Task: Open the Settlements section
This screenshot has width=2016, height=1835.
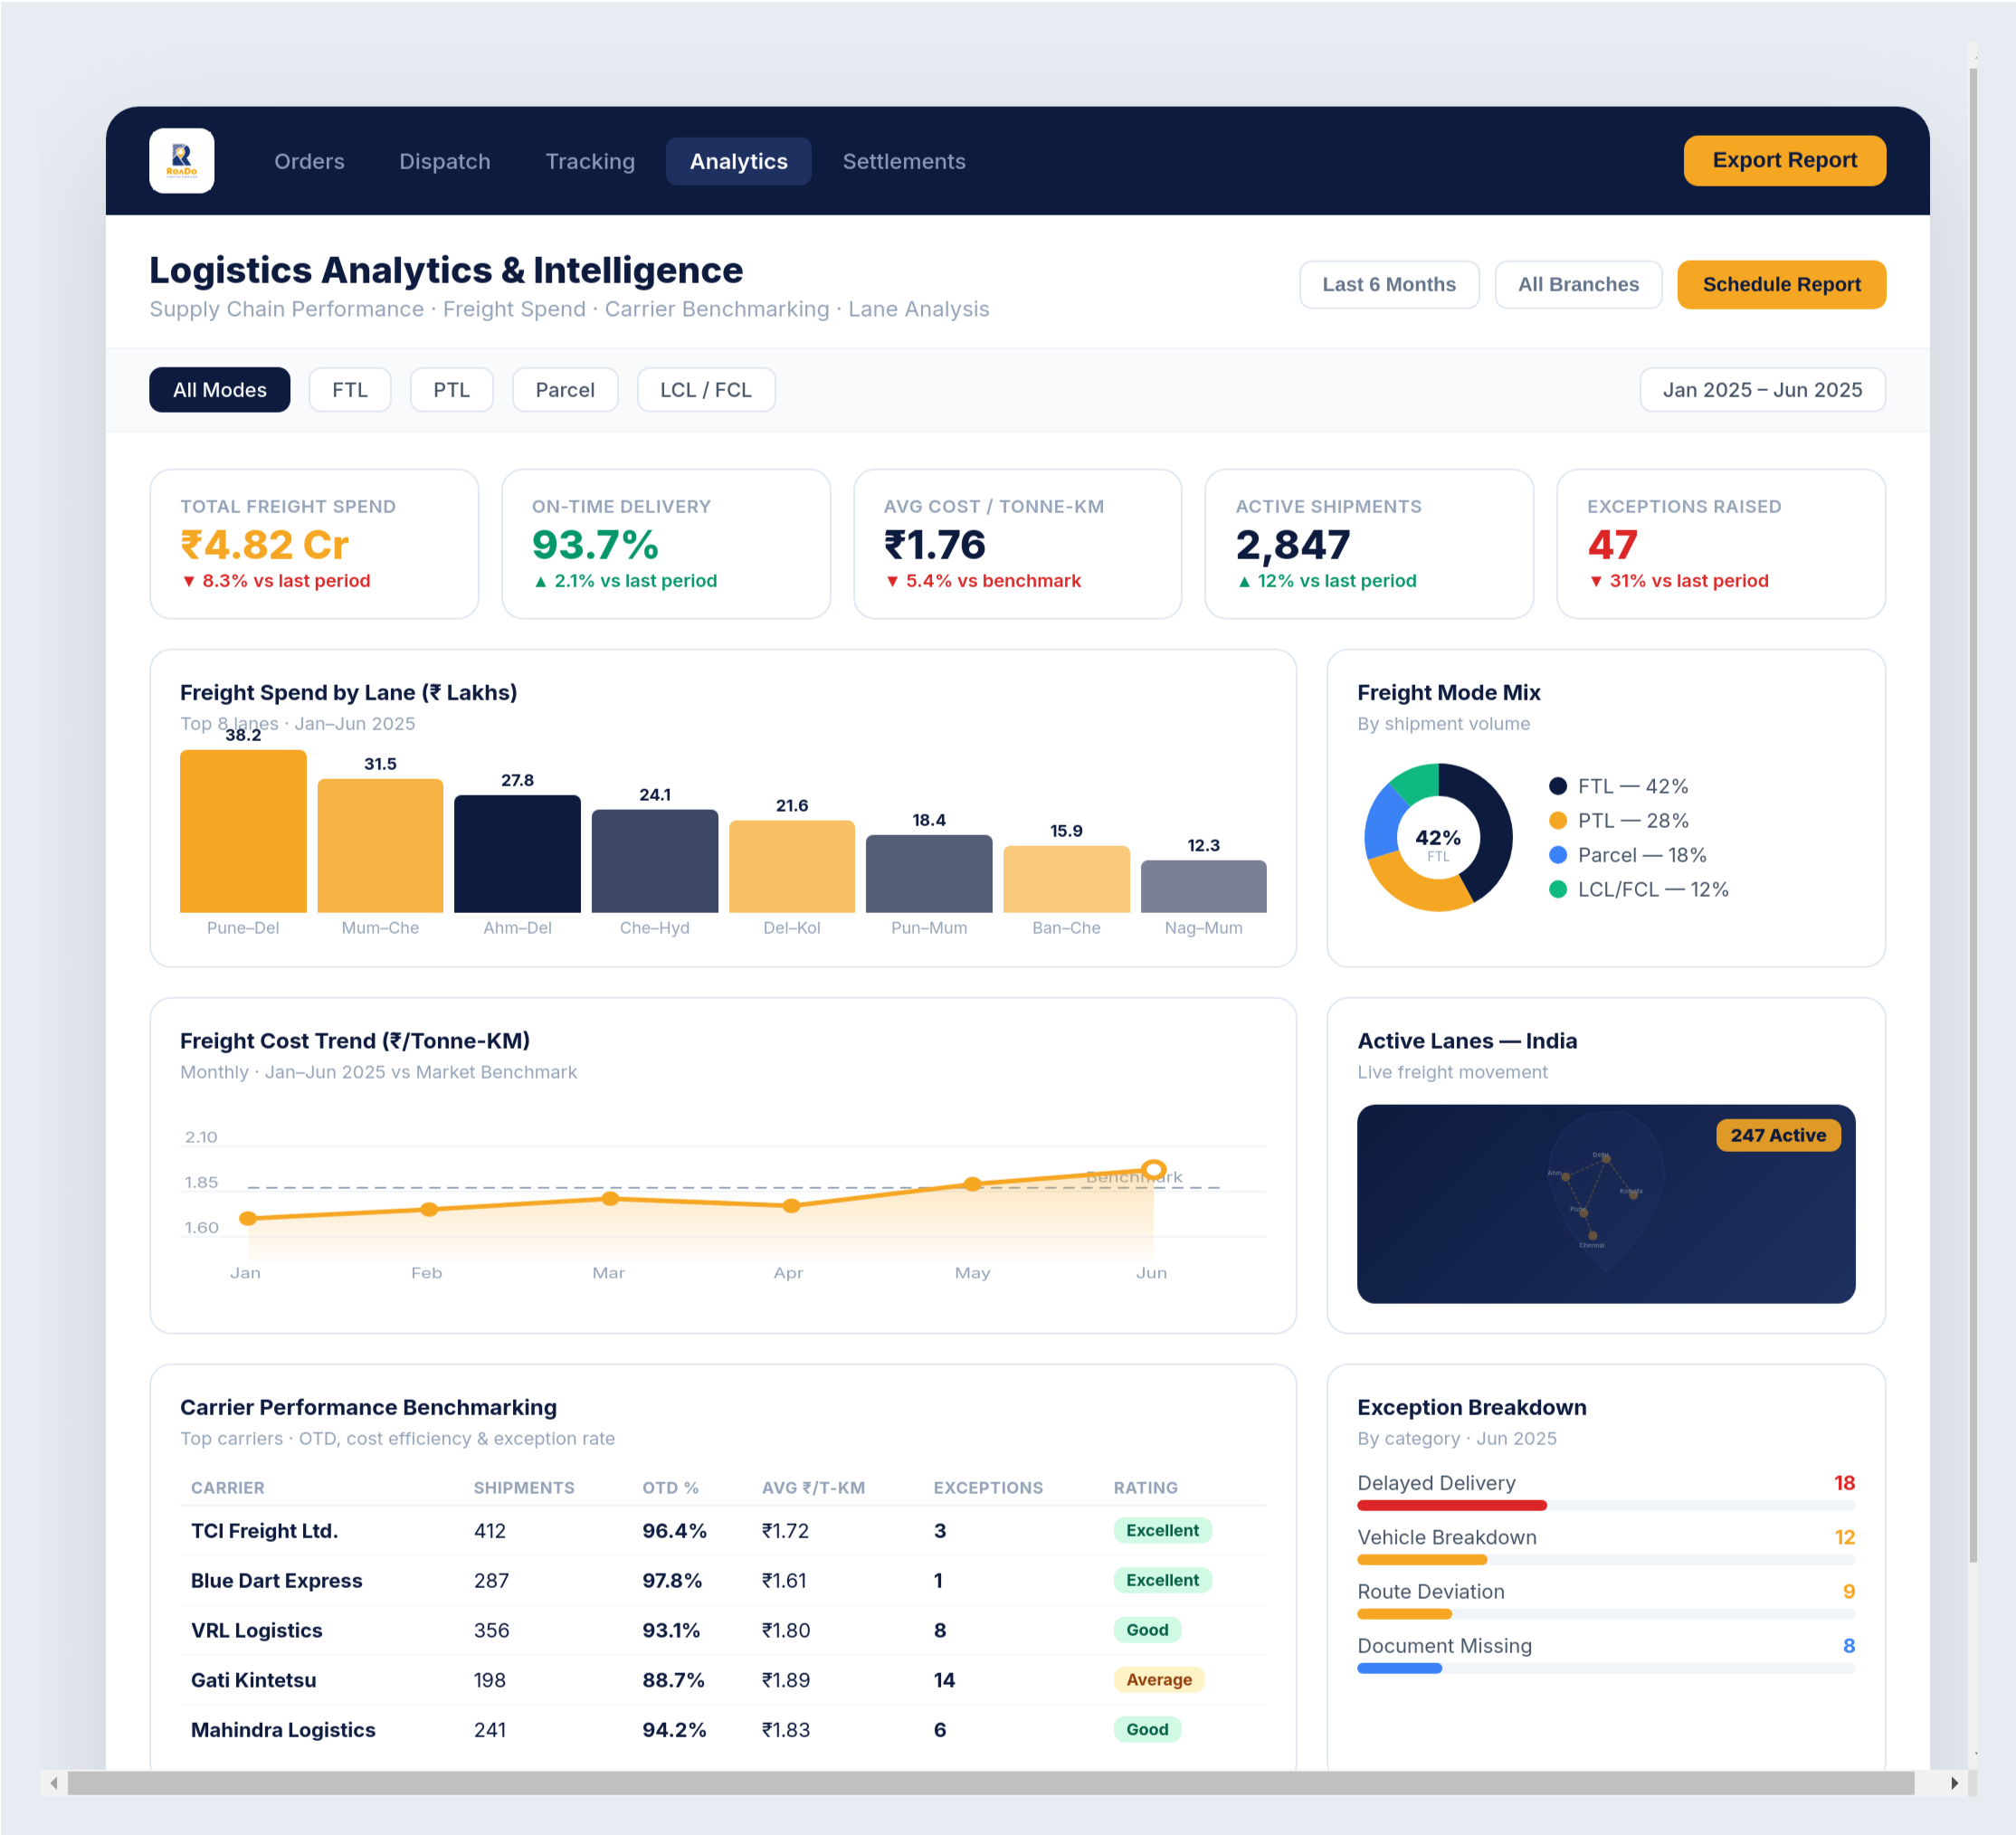Action: click(903, 161)
